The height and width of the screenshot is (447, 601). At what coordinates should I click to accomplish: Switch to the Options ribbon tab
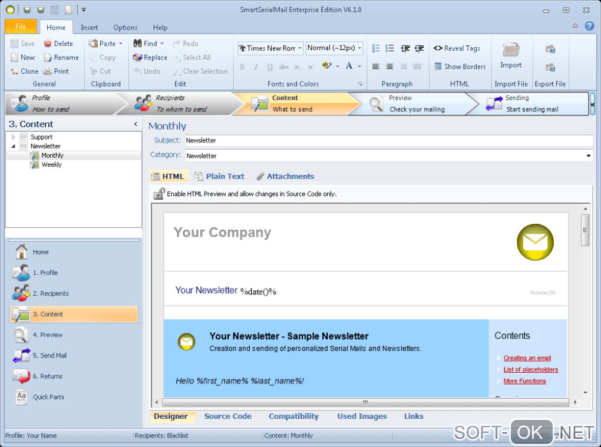(126, 28)
